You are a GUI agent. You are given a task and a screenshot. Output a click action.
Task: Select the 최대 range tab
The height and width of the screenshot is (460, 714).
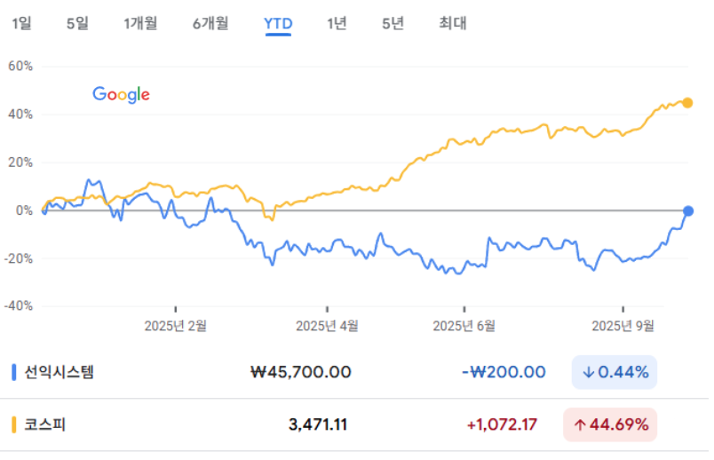click(453, 24)
